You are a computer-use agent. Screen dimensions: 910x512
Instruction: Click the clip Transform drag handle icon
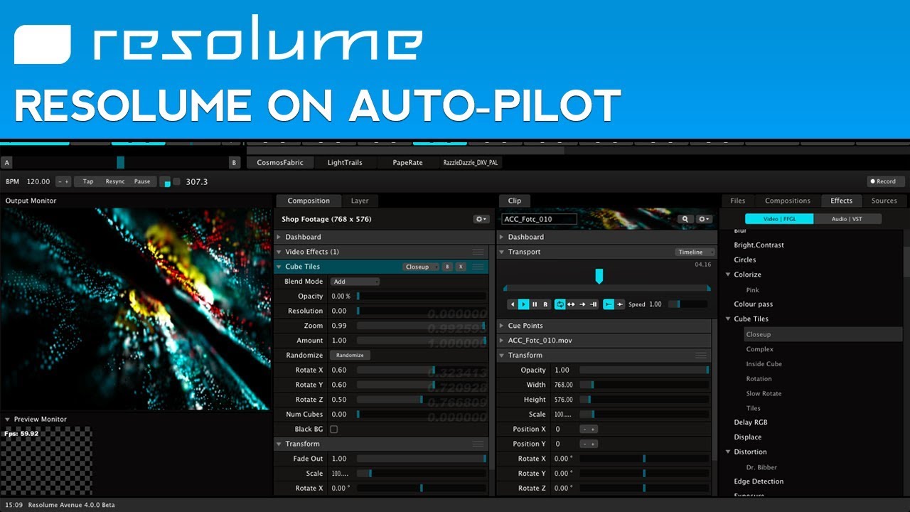tap(701, 355)
